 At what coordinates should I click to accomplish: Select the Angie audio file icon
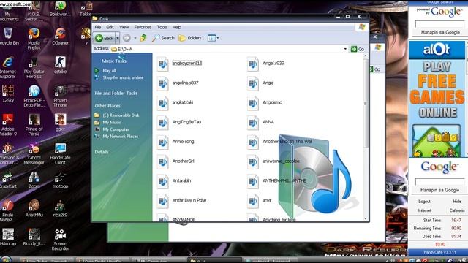(x=253, y=84)
